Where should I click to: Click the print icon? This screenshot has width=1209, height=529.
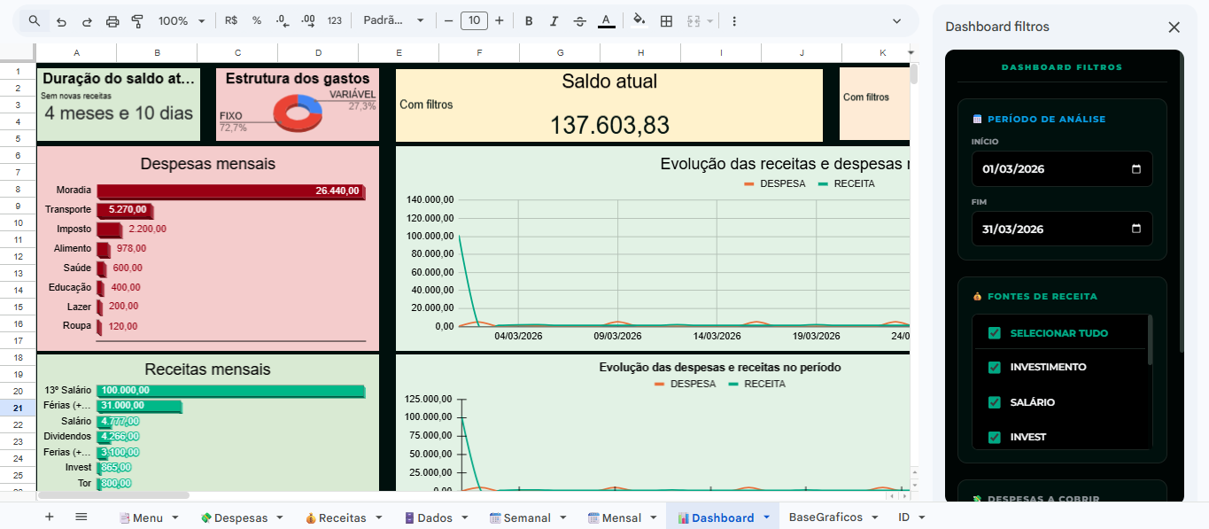point(112,19)
